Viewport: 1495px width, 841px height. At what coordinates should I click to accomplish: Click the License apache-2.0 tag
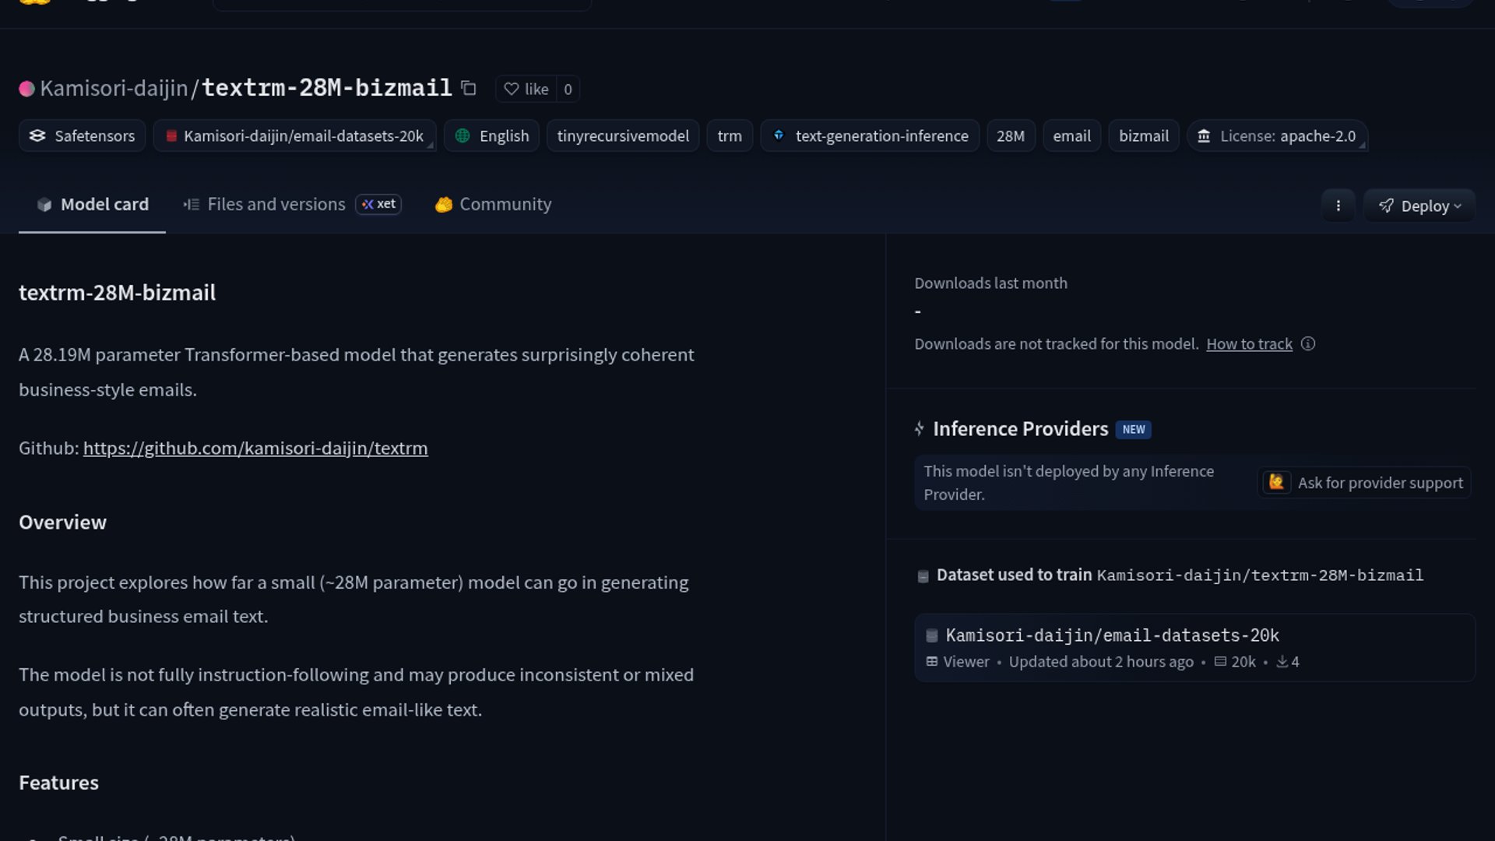point(1277,136)
